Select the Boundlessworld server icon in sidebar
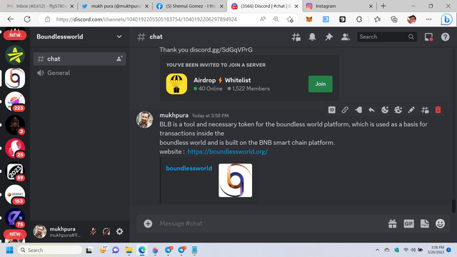Screen dimensions: 457x257 pos(15,79)
